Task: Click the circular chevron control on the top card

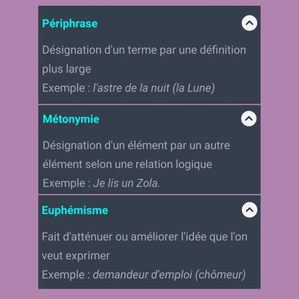Action: (x=249, y=23)
